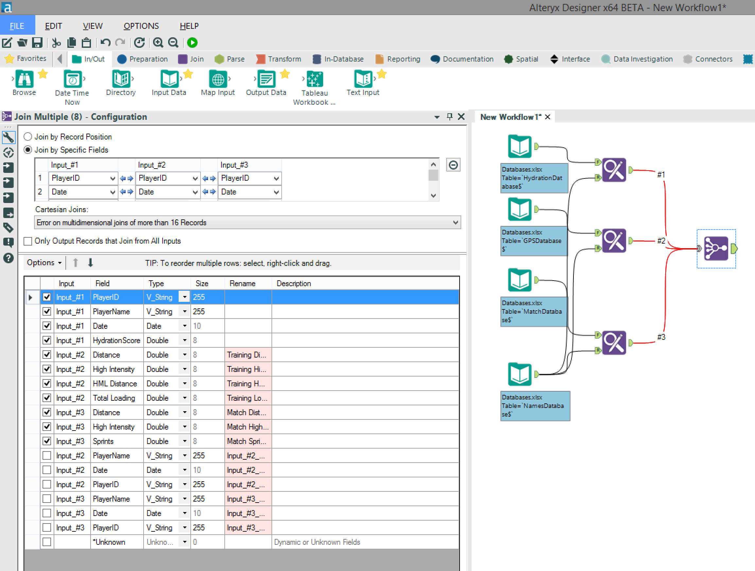
Task: Check Only Output Records that Join from All Inputs
Action: tap(28, 241)
